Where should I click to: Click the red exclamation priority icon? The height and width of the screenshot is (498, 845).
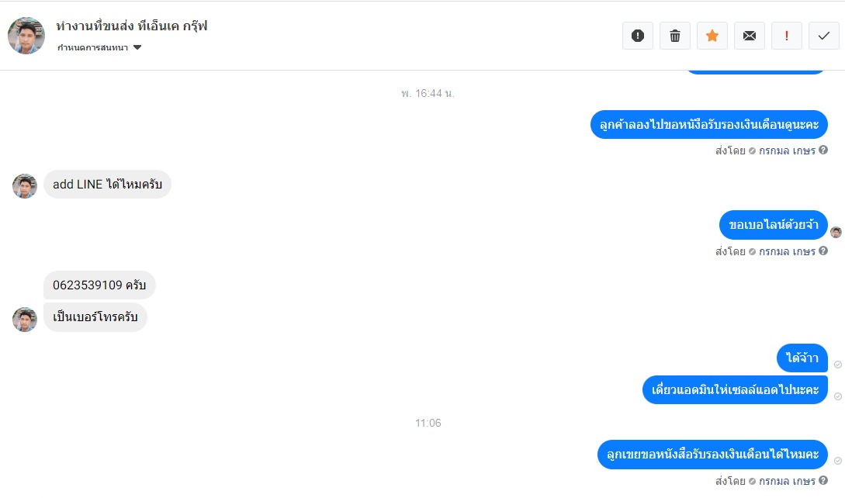tap(786, 36)
